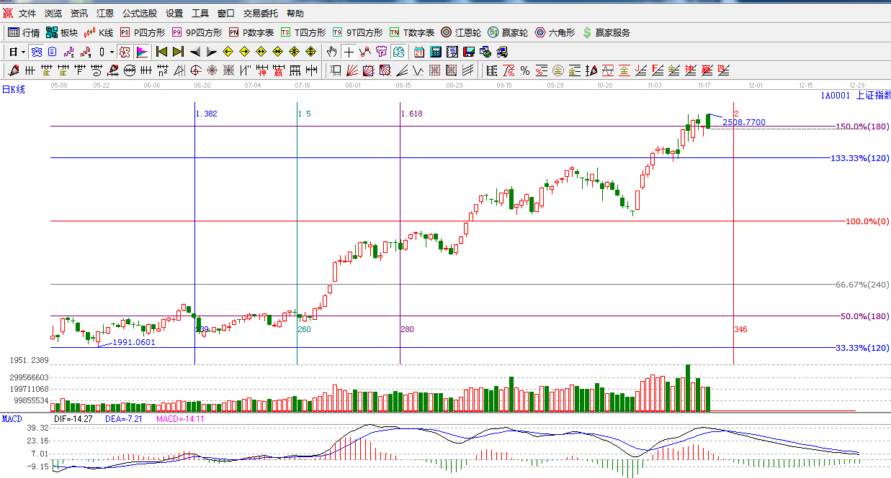891x478 pixels.
Task: Open the 工具 menu
Action: point(200,14)
